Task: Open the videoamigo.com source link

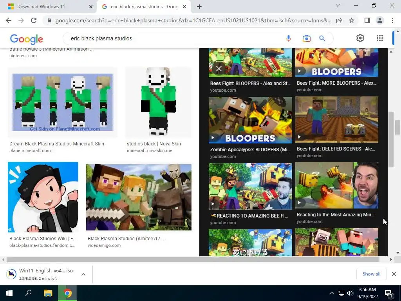Action: coord(104,245)
